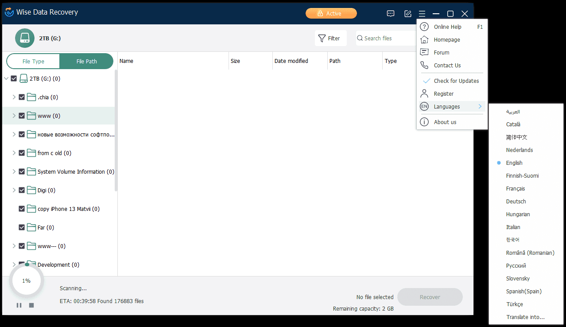The width and height of the screenshot is (566, 327).
Task: Click the folder tree vertical scrollbar
Action: point(116,131)
